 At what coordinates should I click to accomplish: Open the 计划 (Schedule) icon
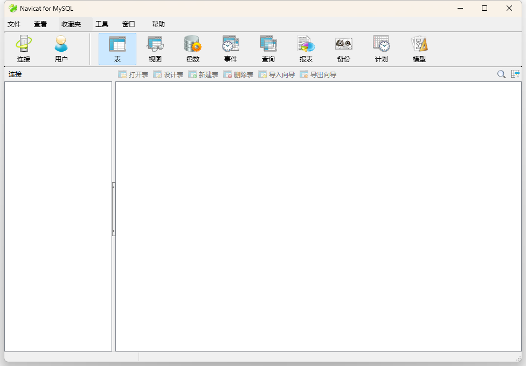pyautogui.click(x=382, y=49)
